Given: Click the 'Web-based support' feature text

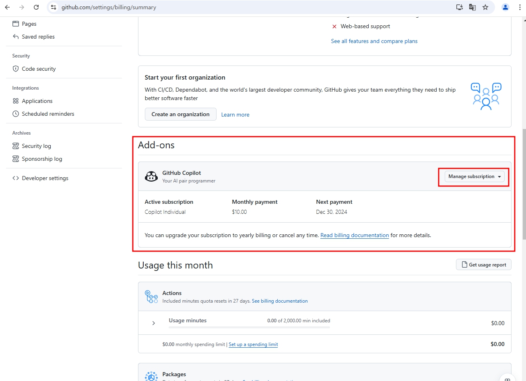Looking at the screenshot, I should point(365,26).
